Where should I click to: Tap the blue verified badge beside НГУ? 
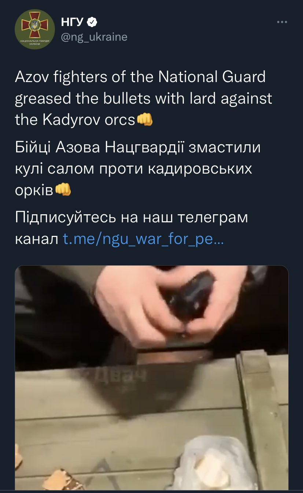pos(92,22)
